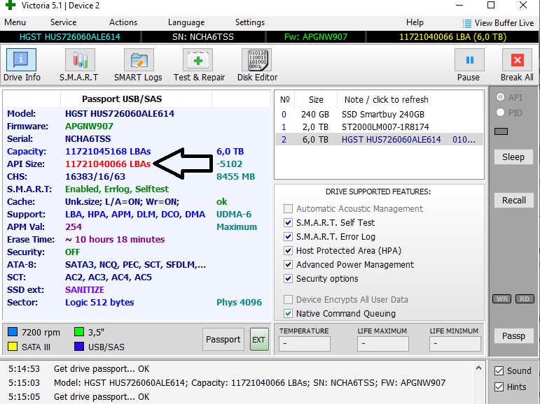Open the Service menu
540x404 pixels.
[63, 22]
